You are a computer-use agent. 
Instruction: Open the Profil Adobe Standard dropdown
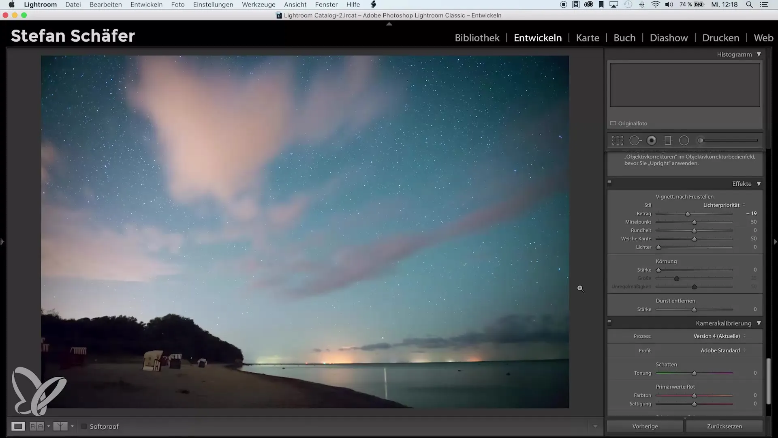point(723,350)
